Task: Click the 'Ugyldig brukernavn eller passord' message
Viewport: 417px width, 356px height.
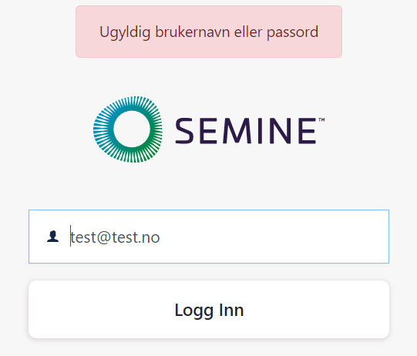Action: 209,32
